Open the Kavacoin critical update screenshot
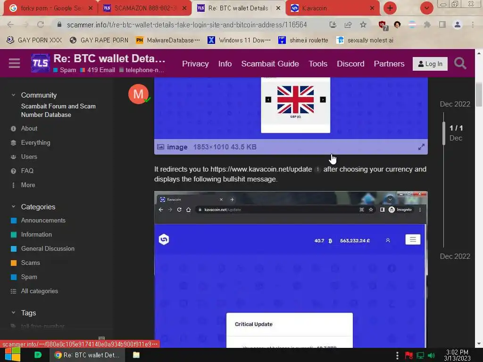Image resolution: width=483 pixels, height=362 pixels. pyautogui.click(x=291, y=270)
